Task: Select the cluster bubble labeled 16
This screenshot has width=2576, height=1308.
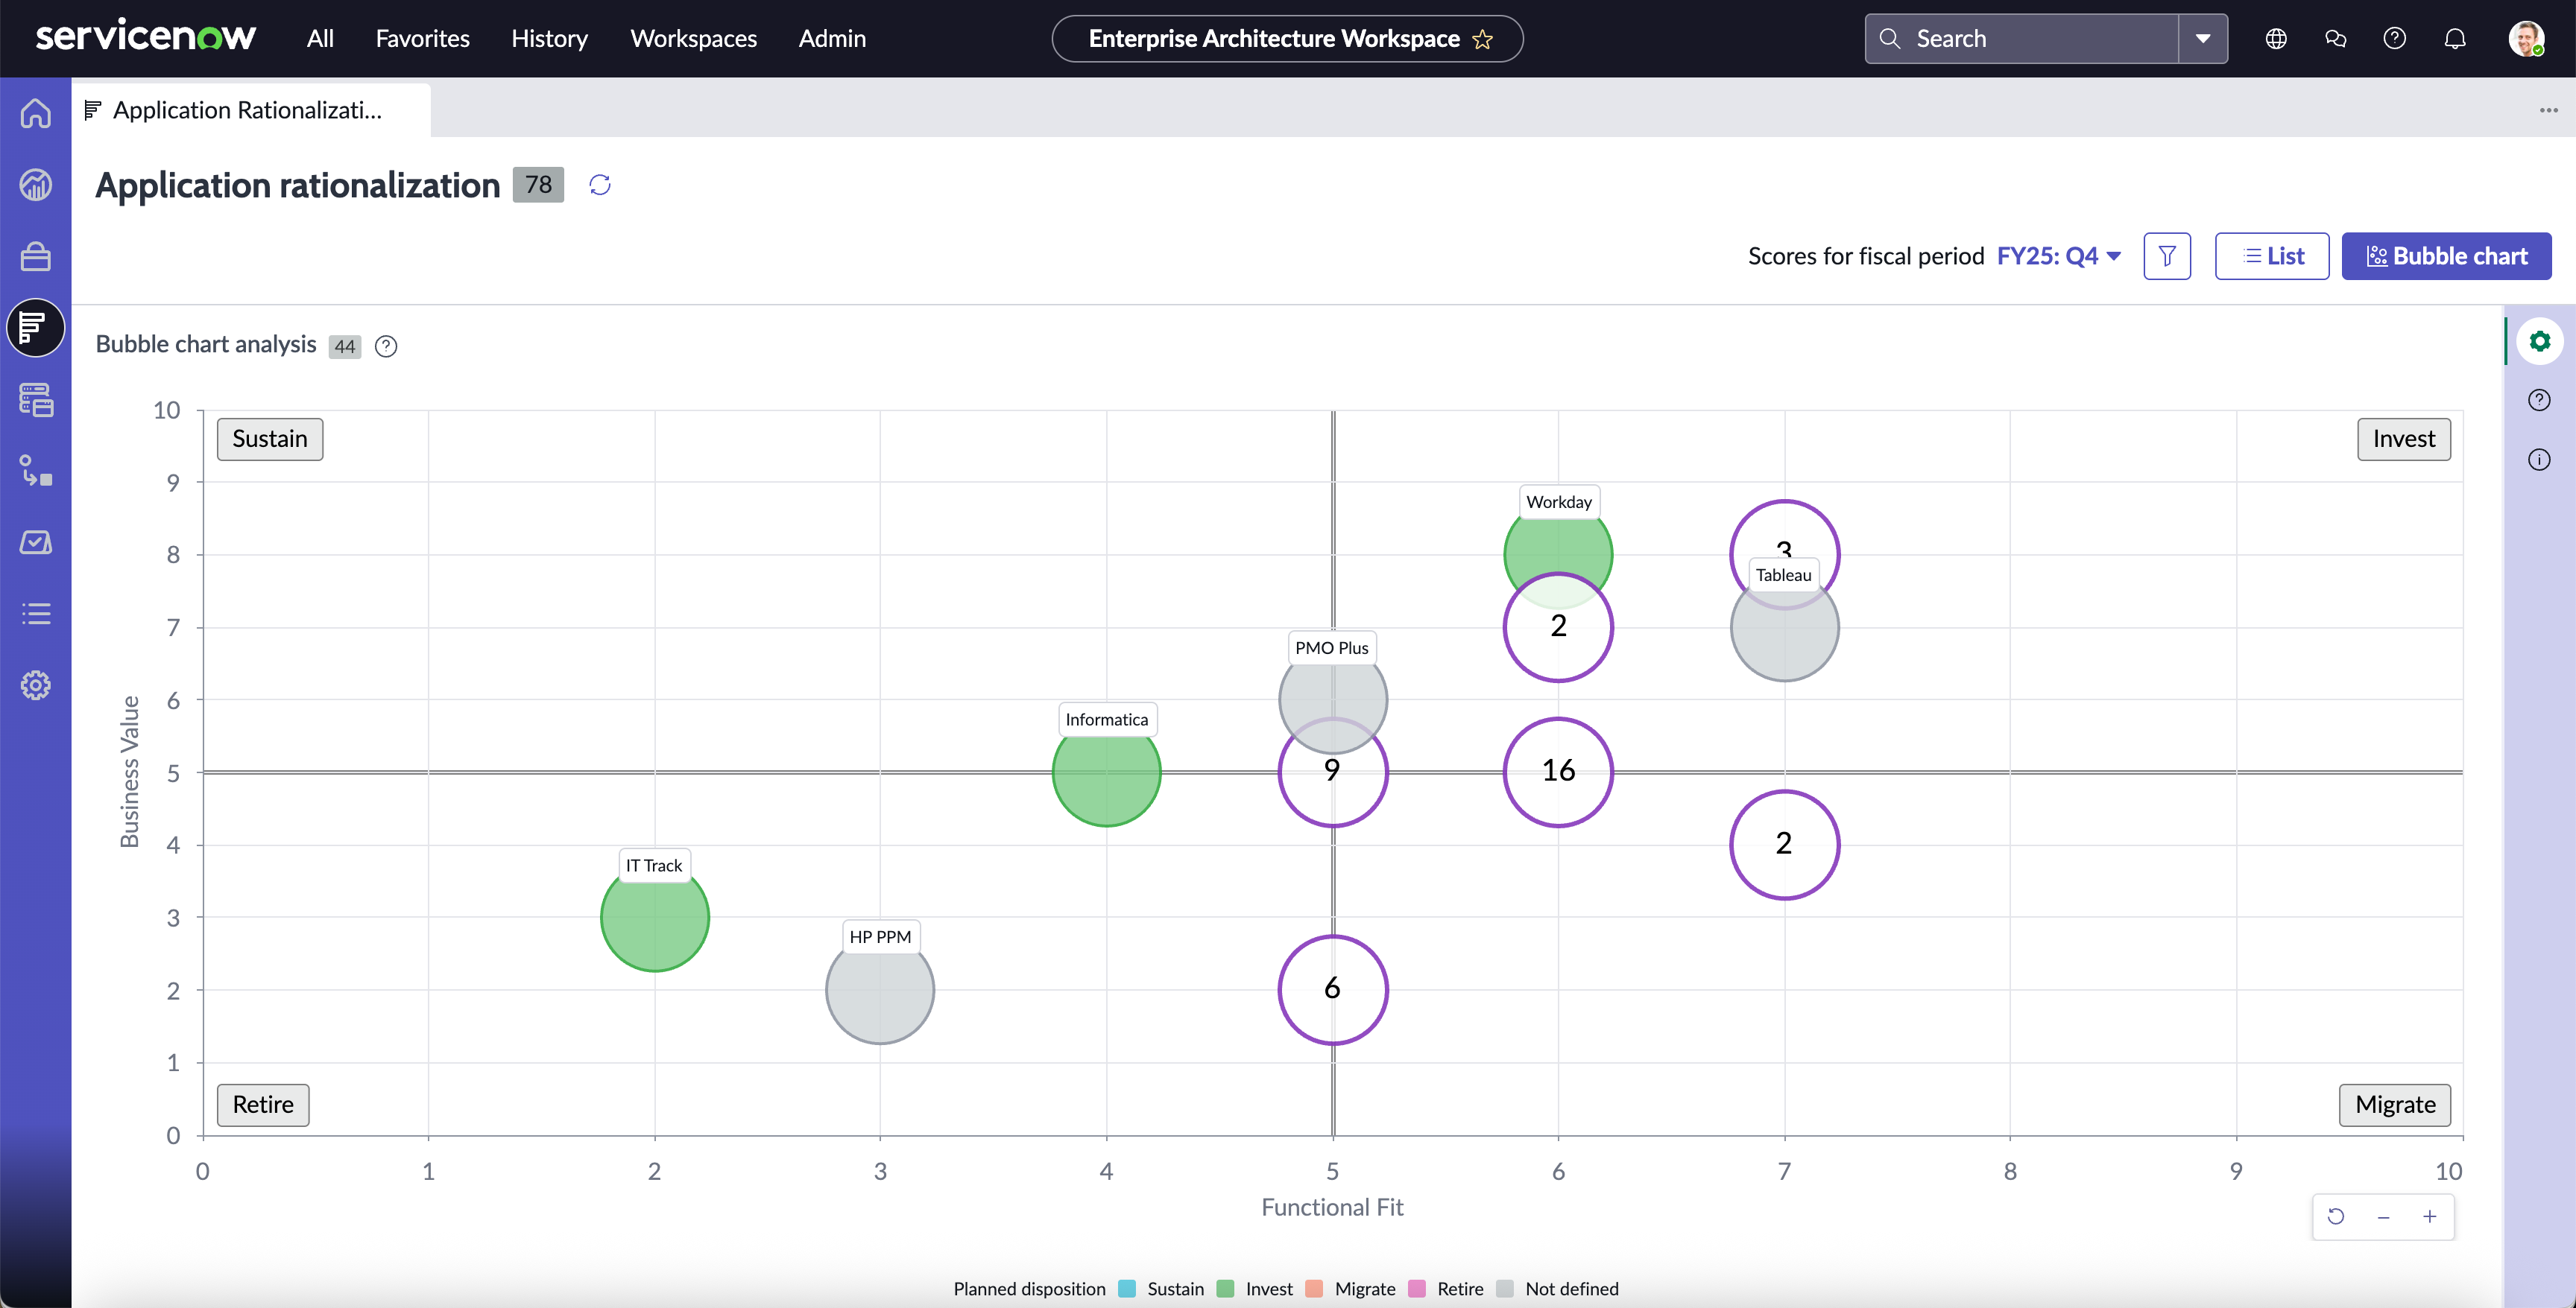Action: point(1558,772)
